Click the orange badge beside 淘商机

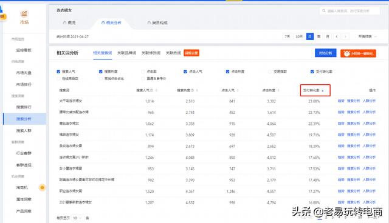pyautogui.click(x=42, y=188)
